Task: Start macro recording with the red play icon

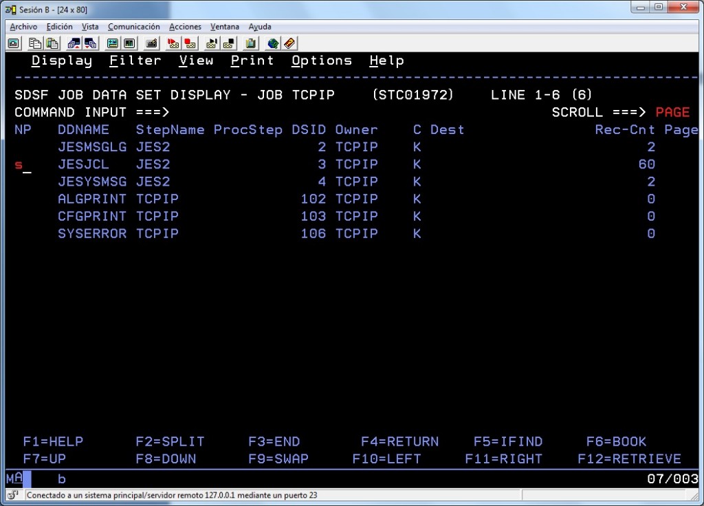Action: (x=173, y=43)
